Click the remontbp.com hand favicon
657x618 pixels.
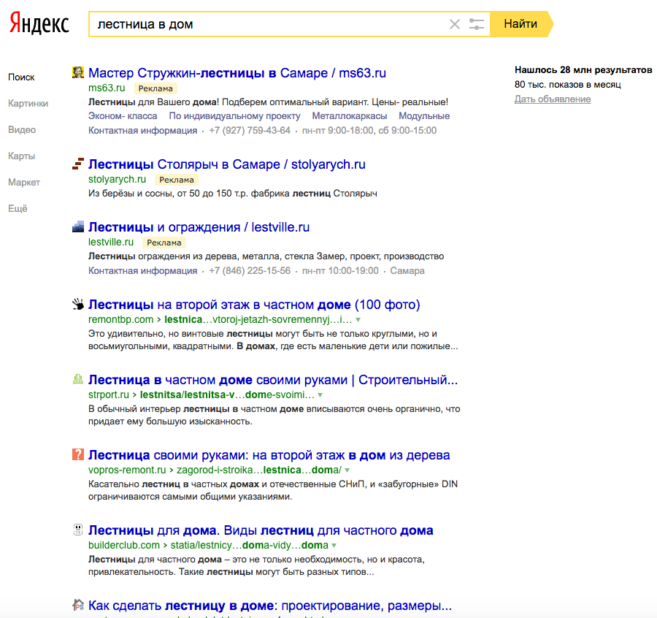(78, 304)
